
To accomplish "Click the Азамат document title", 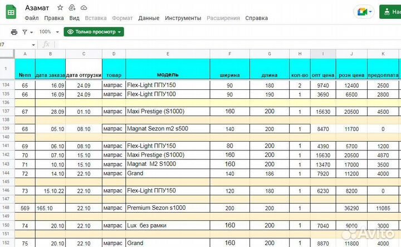I will point(37,8).
